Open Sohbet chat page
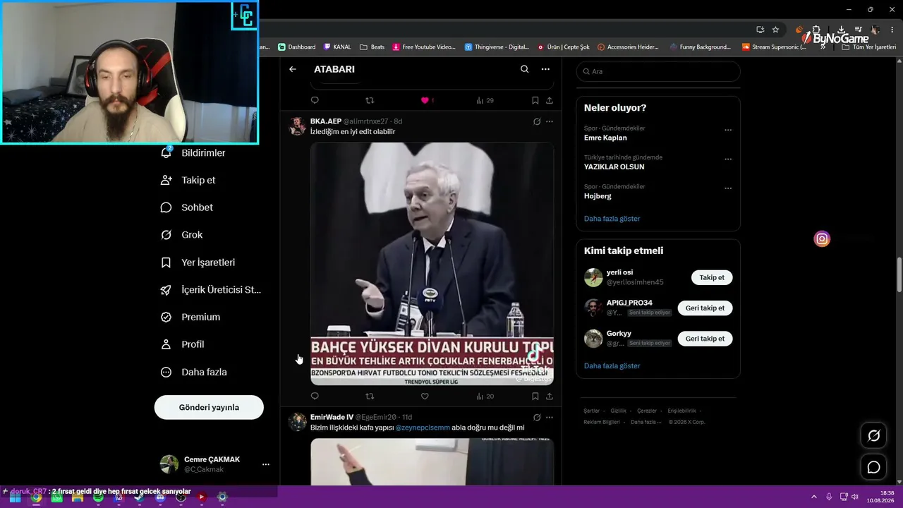The height and width of the screenshot is (508, 903). point(187,207)
